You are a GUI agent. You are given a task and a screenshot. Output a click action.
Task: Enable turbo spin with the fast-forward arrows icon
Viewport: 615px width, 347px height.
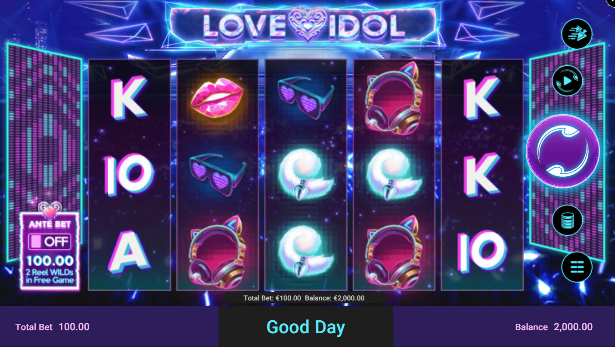tap(577, 34)
